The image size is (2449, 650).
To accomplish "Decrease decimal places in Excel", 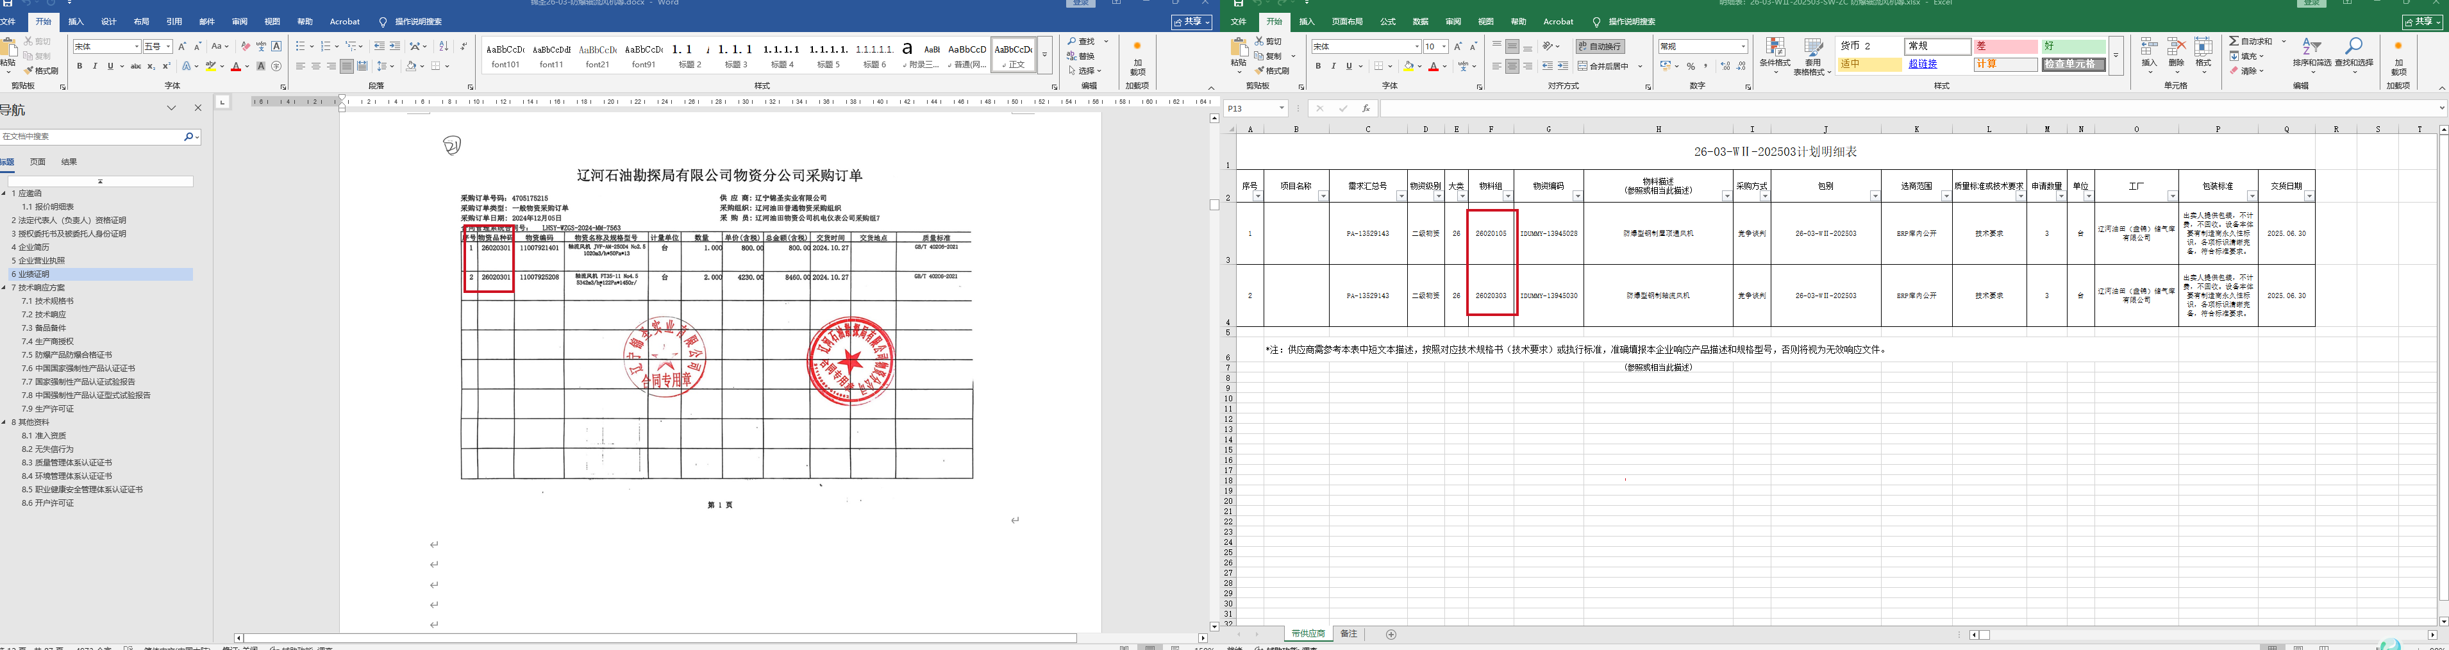I will 1741,67.
